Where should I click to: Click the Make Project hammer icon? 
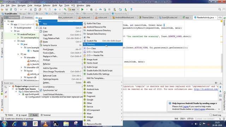(65, 10)
